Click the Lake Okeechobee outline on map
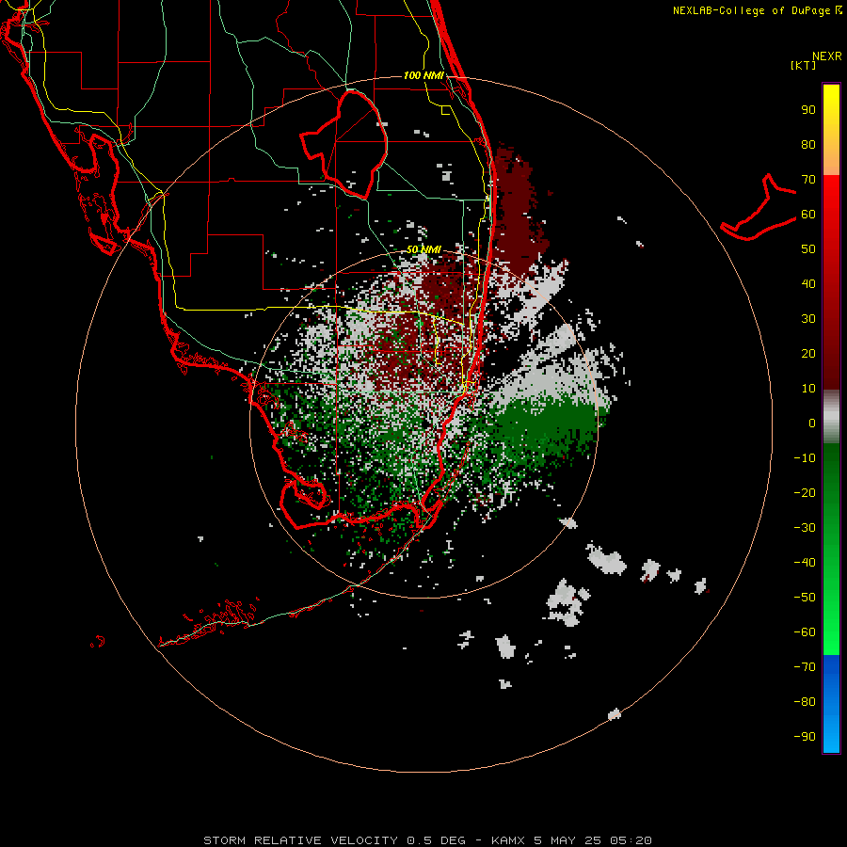This screenshot has height=847, width=847. 344,144
